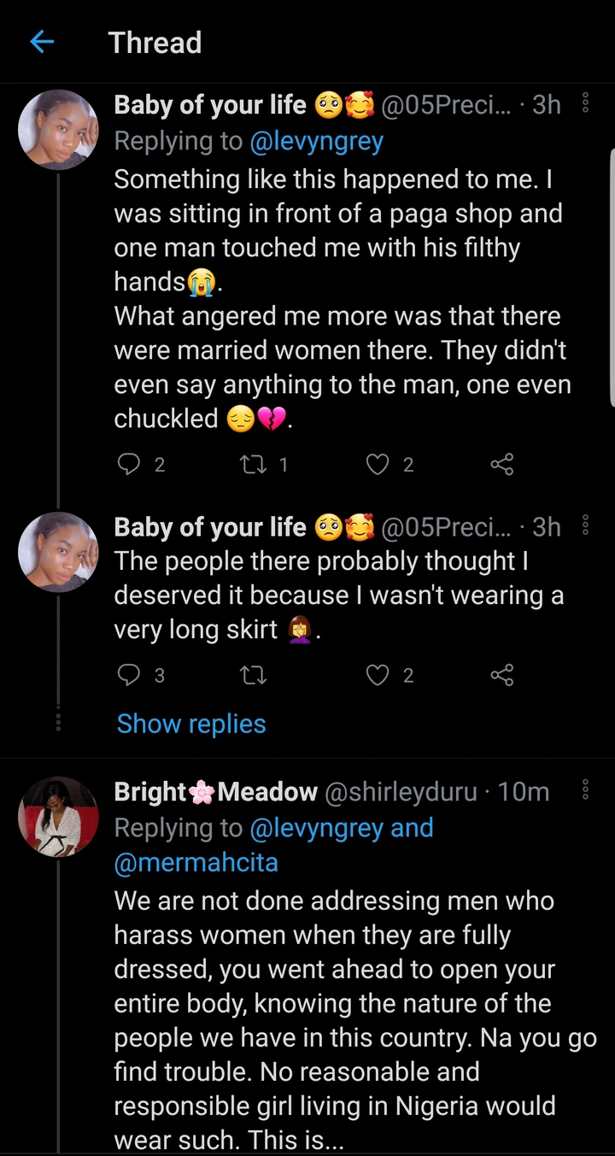Like the long skirt tweet

[378, 676]
